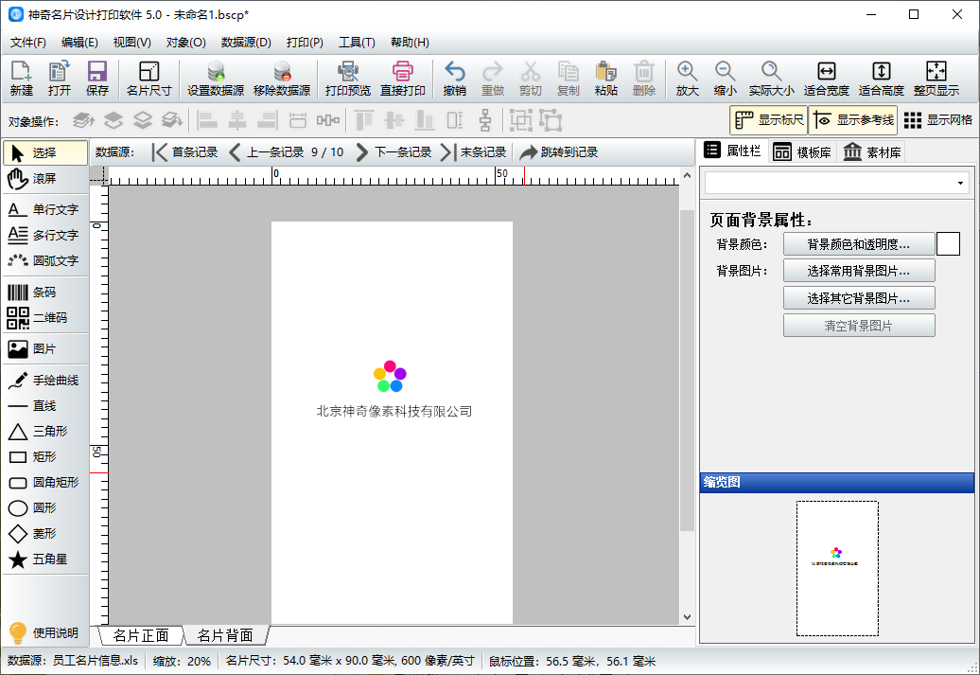Select the 图片 image tool
Image resolution: width=980 pixels, height=675 pixels.
tap(45, 349)
